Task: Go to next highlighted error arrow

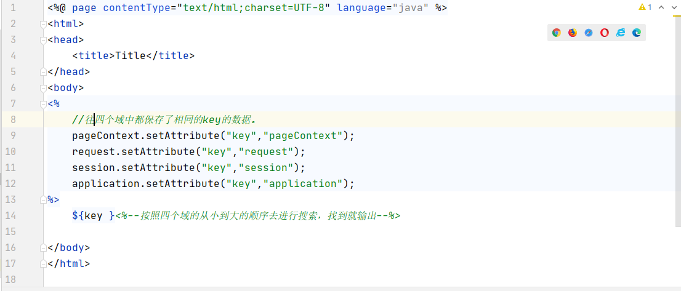Action: tap(674, 7)
